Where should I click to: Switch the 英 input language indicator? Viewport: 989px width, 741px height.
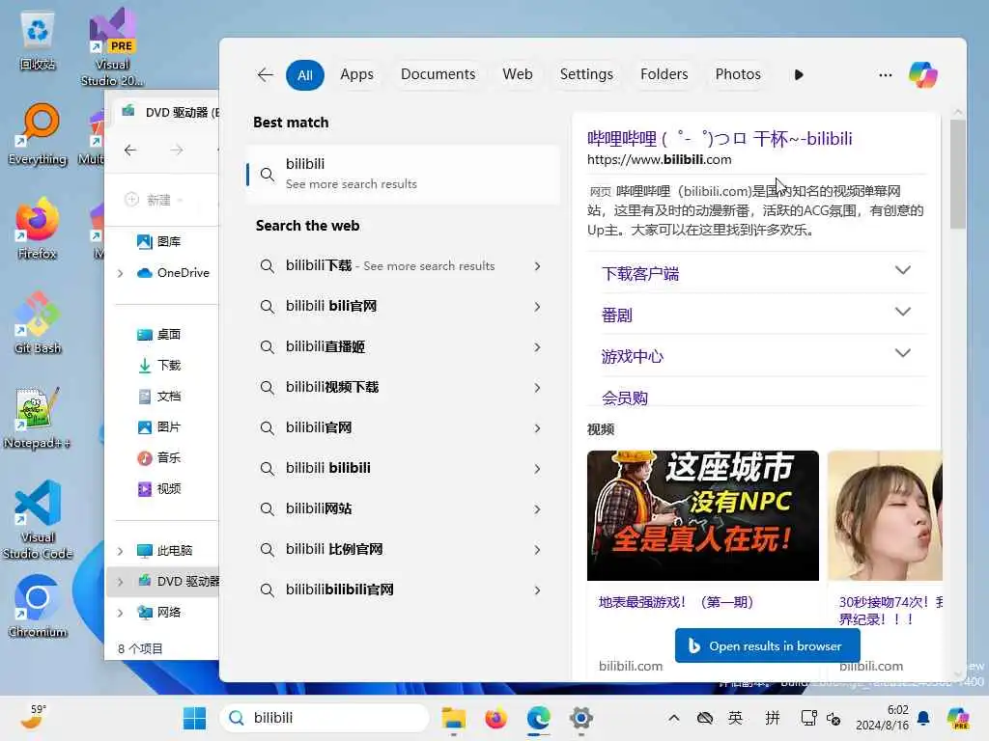(x=735, y=718)
